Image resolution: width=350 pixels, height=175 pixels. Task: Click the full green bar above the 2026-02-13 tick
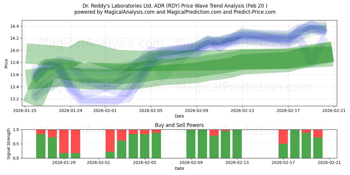[237, 144]
